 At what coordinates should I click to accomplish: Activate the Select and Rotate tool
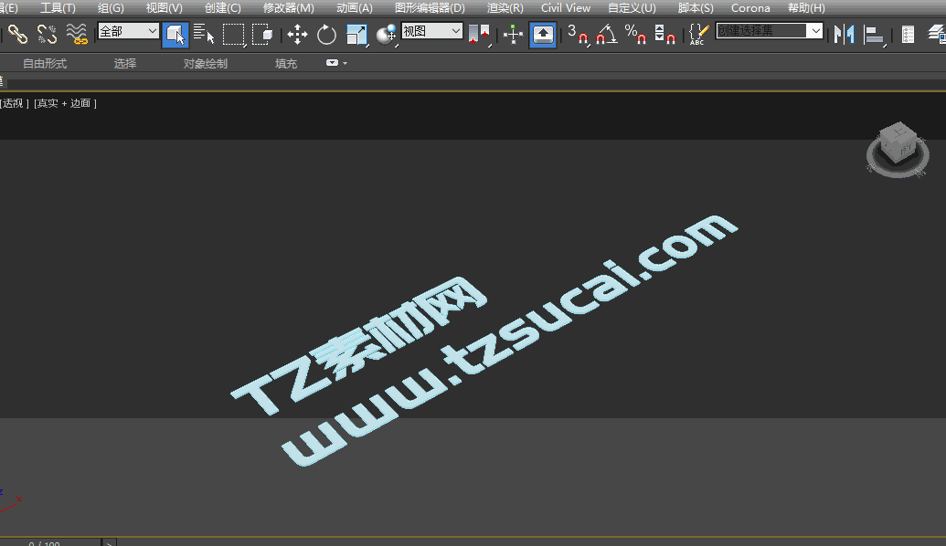tap(326, 35)
